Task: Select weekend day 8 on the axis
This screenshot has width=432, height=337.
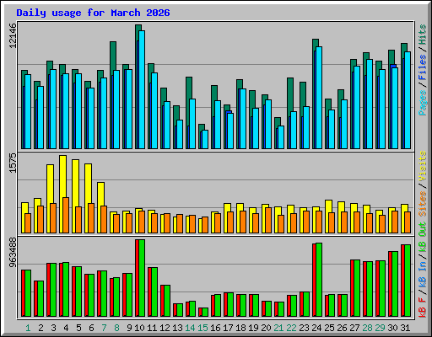Action: (116, 328)
